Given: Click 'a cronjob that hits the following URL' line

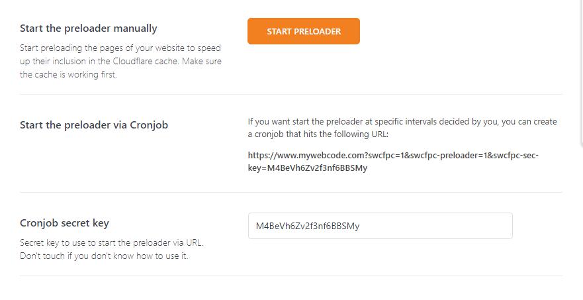Looking at the screenshot, I should (x=318, y=134).
